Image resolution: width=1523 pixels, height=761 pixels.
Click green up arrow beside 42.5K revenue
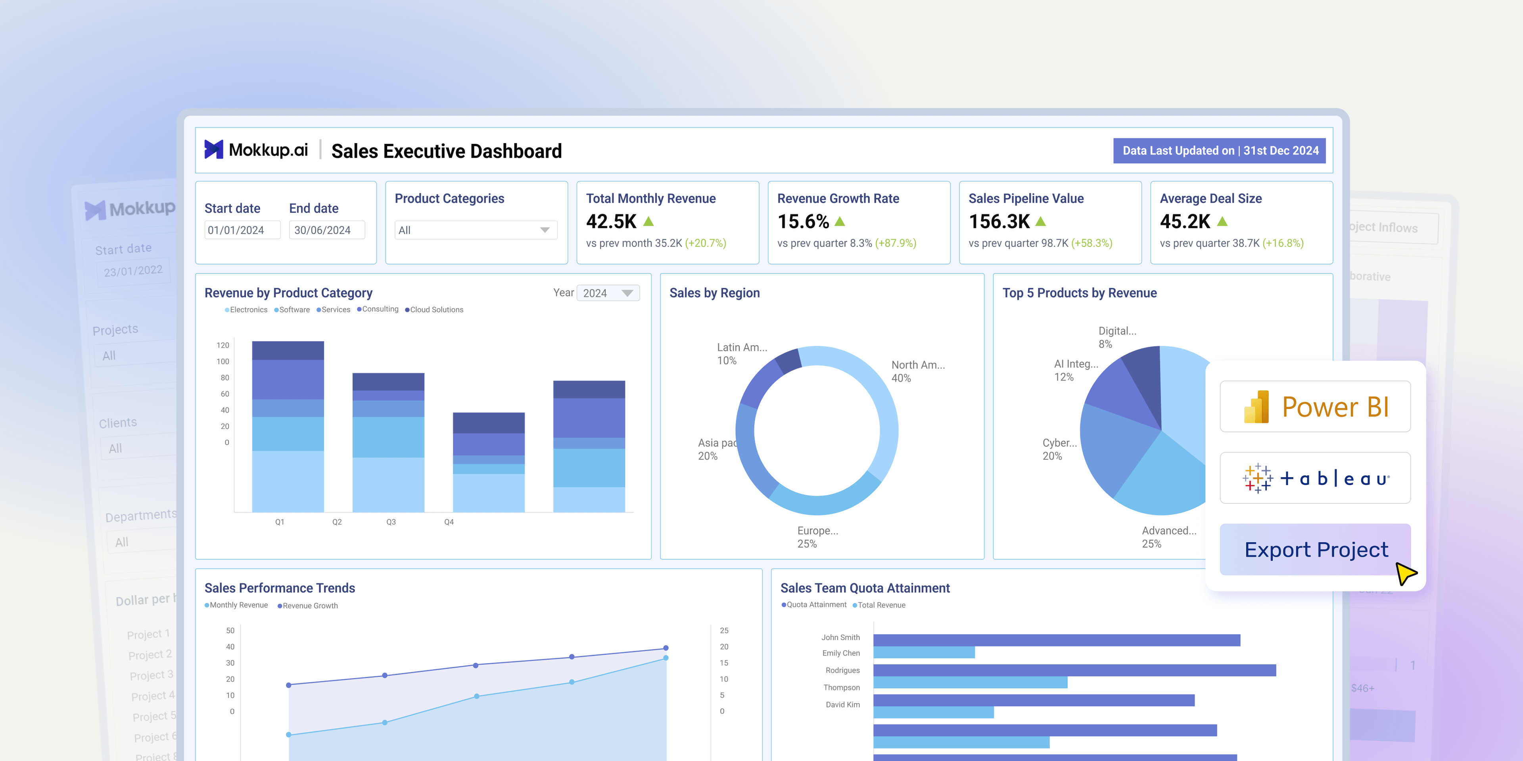648,222
